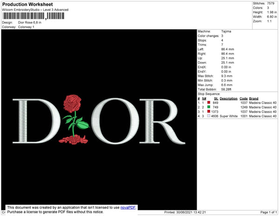Image resolution: width=279 pixels, height=216 pixels.
Task: Open the novaPDF link in the notice
Action: click(128, 208)
